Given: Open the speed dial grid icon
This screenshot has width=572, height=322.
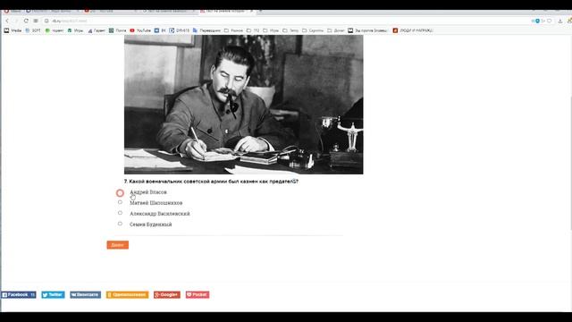Looking at the screenshot, I should [36, 21].
